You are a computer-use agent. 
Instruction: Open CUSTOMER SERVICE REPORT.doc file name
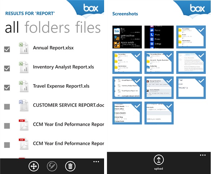[x=69, y=105]
